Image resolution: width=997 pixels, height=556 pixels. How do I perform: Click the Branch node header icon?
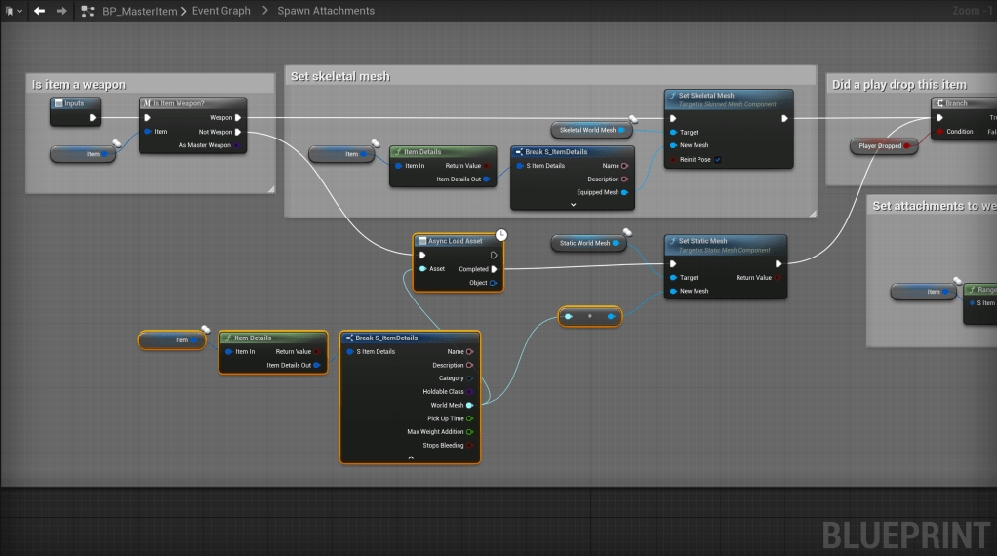coord(939,103)
